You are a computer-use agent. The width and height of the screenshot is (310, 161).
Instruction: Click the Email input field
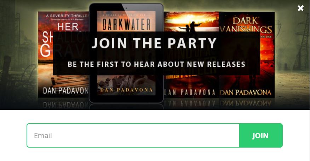tap(133, 135)
